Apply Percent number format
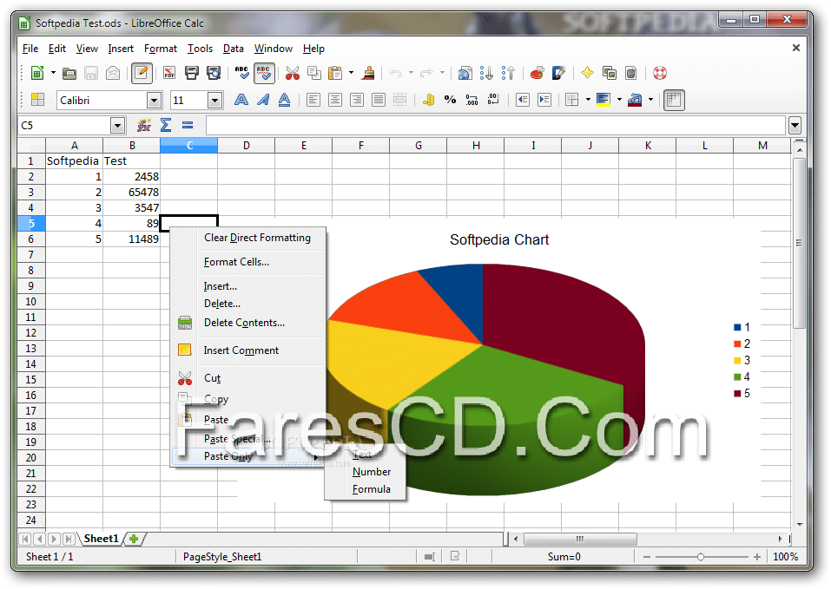The image size is (831, 589). (x=451, y=100)
